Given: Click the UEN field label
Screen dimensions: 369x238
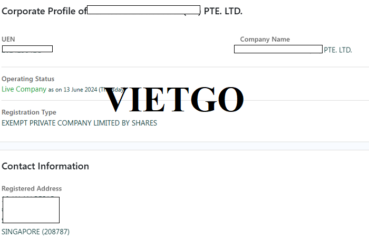Looking at the screenshot, I should [x=8, y=39].
